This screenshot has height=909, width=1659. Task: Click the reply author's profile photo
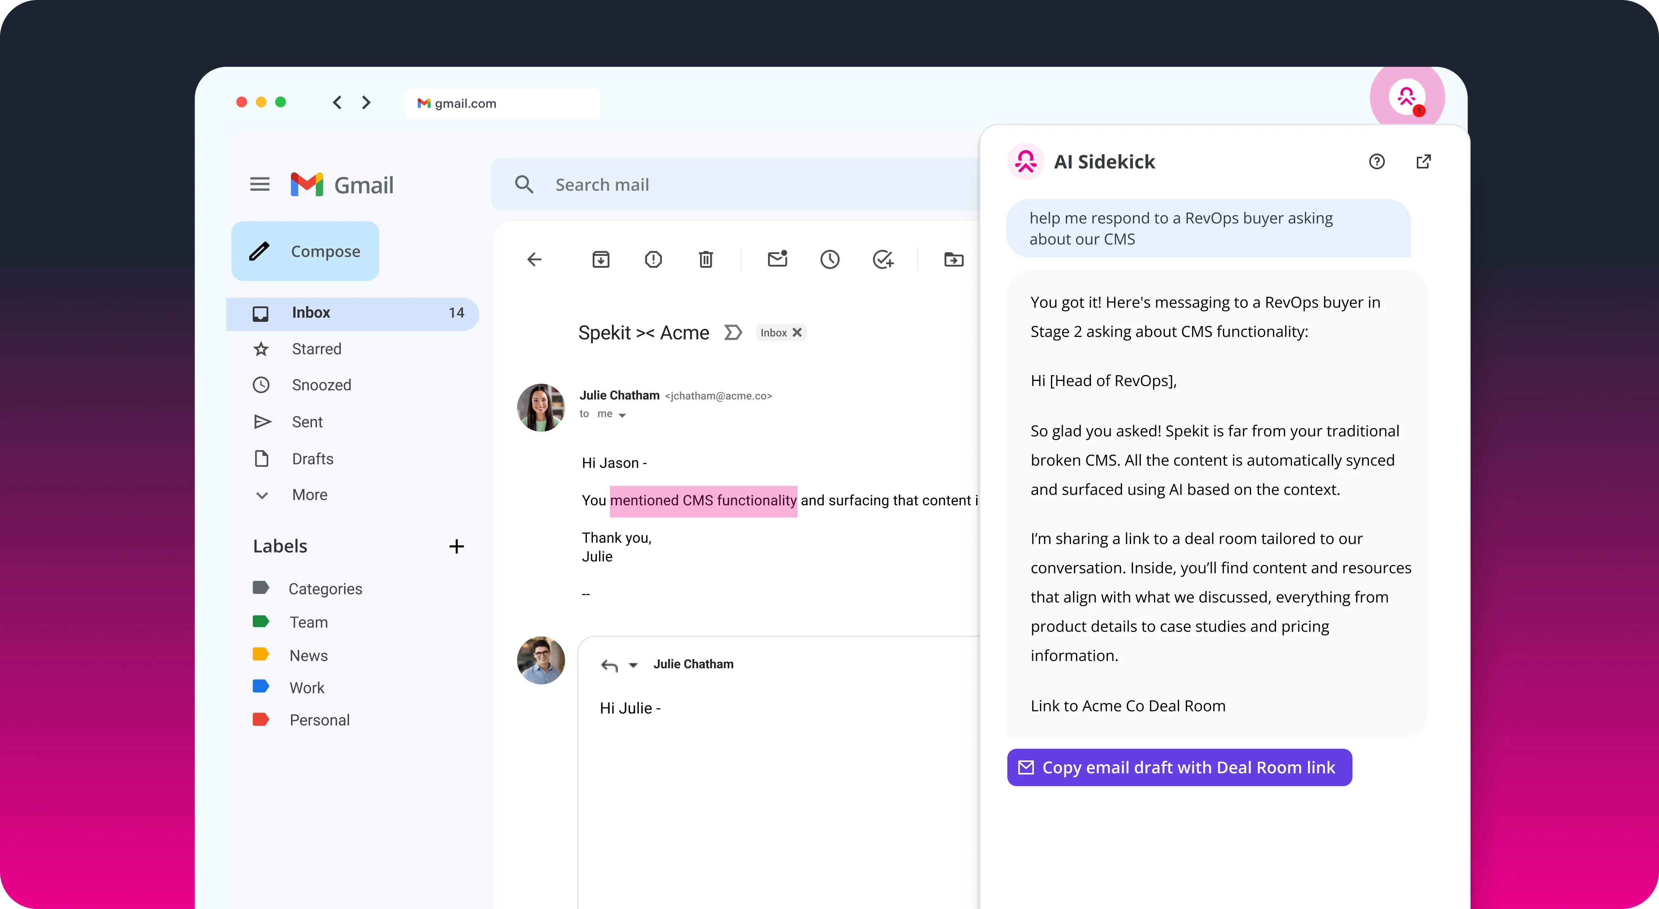pyautogui.click(x=541, y=660)
